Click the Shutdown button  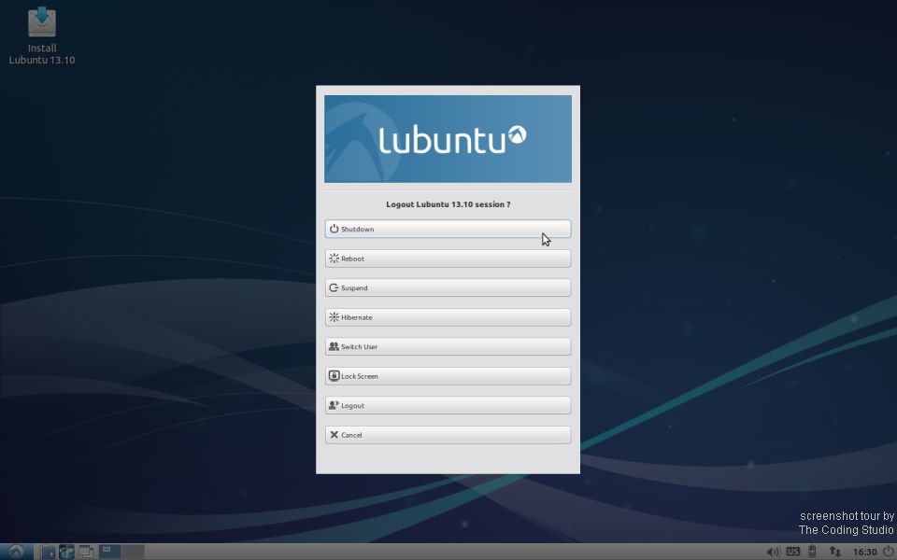point(448,230)
